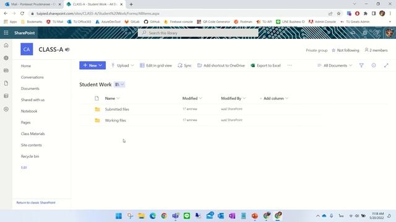Click the taskbar clock showing 11:18 AM

377,216
